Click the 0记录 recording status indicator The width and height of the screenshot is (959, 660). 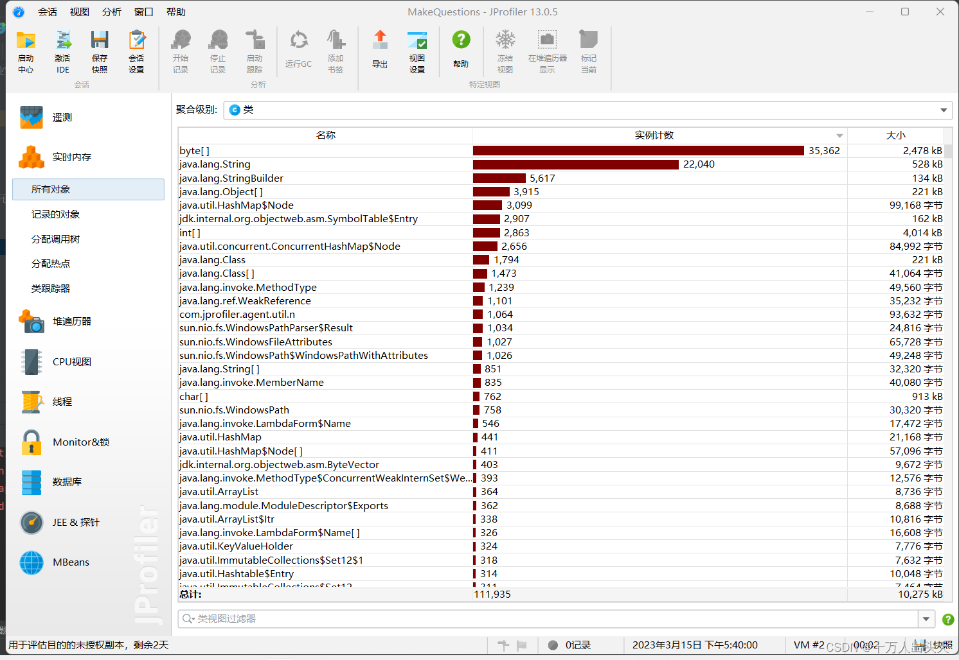[569, 645]
